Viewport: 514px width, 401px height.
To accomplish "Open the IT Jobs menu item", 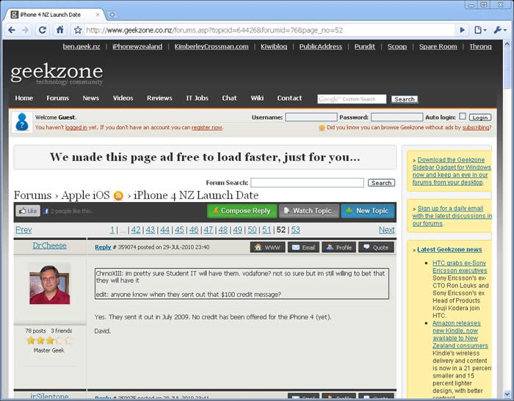I will [x=197, y=98].
